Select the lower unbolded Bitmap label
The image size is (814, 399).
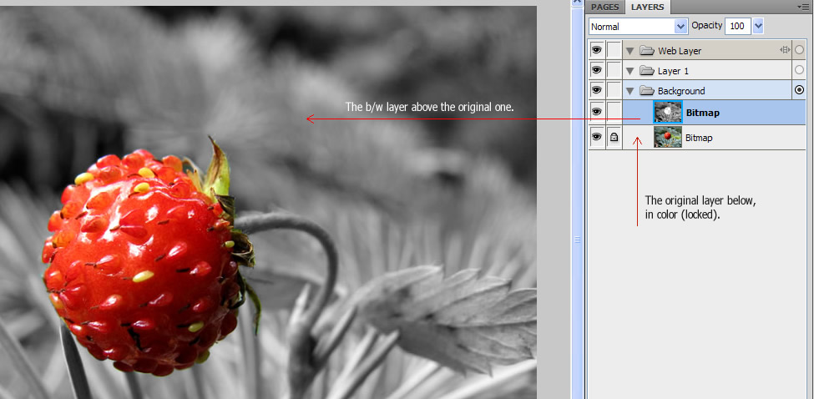coord(699,138)
